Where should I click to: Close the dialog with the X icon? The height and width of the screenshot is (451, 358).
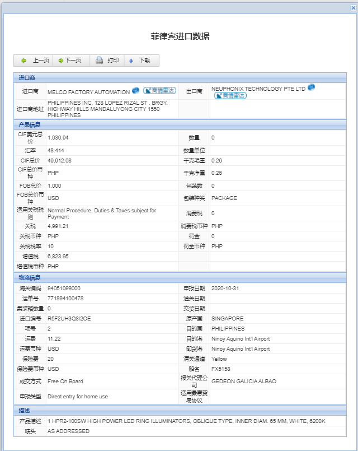[x=352, y=7]
